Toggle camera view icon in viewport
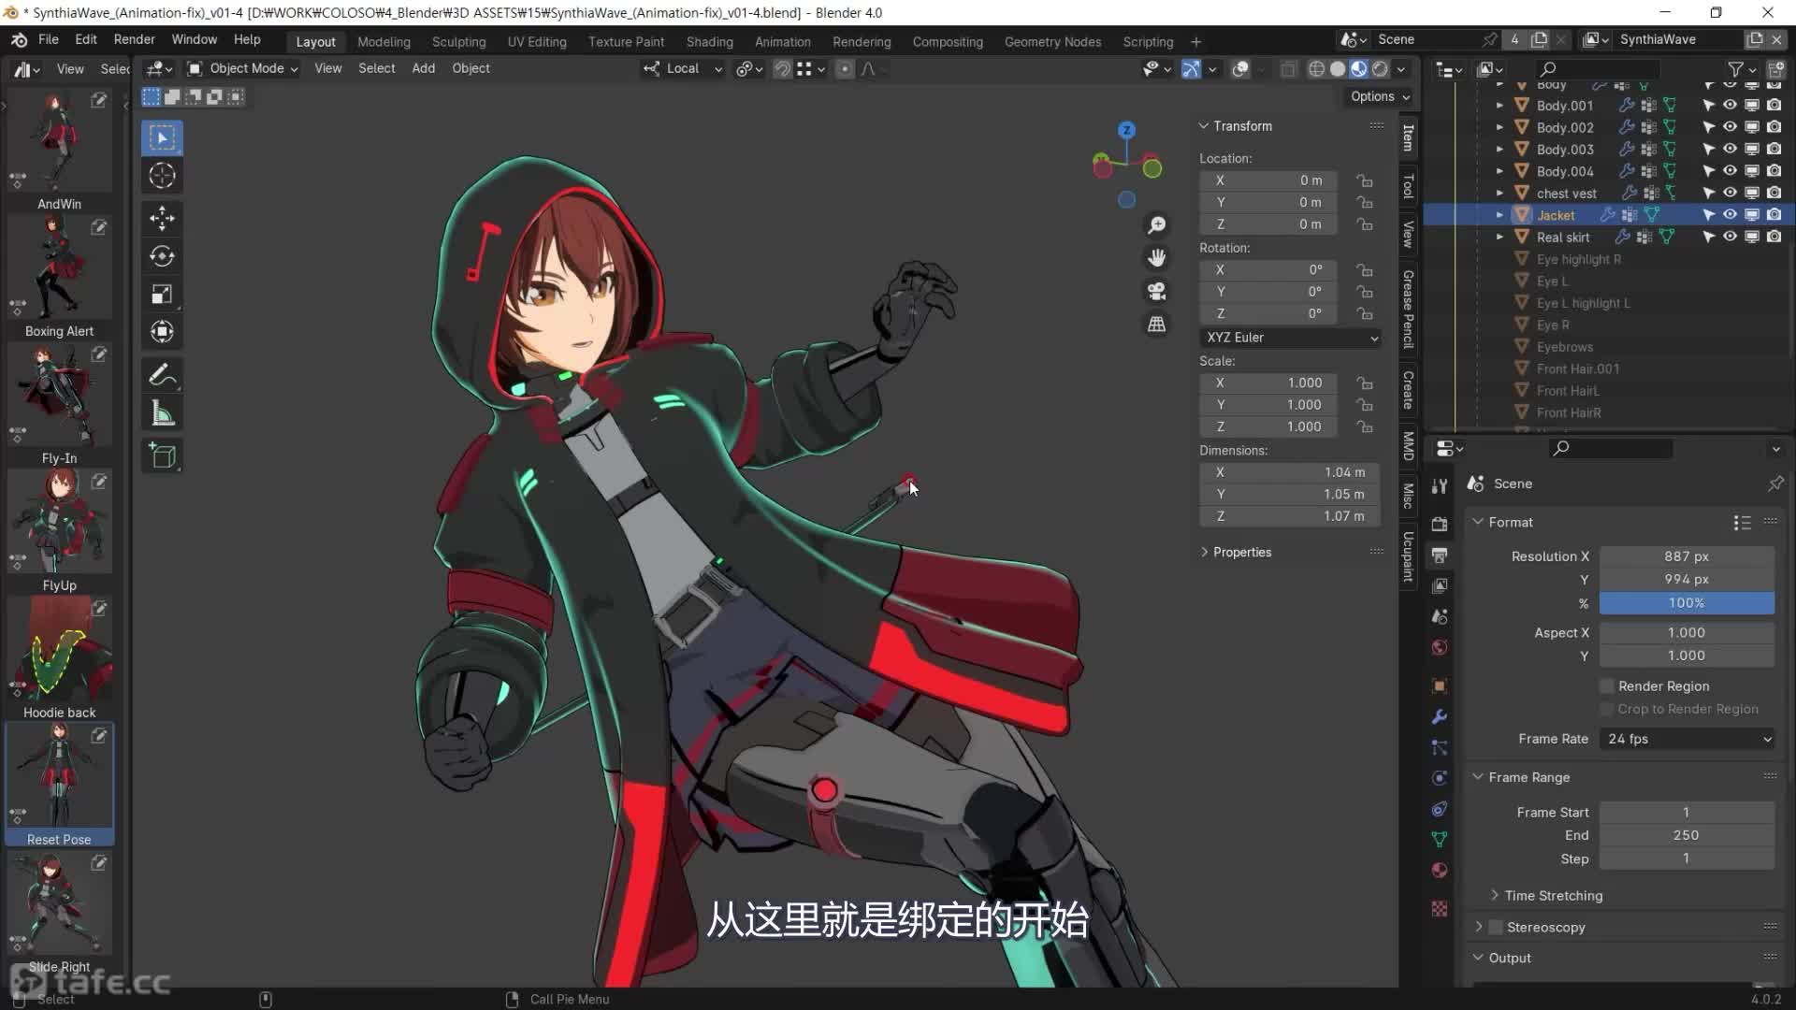Viewport: 1796px width, 1010px height. coord(1157,292)
